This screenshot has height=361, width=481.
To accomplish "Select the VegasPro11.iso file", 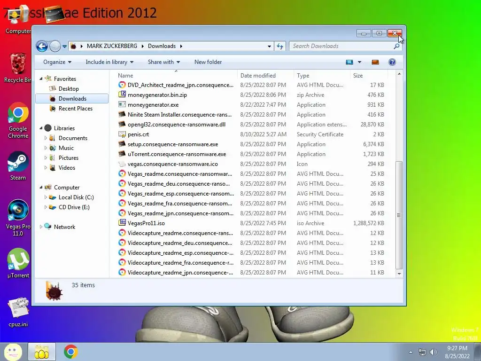I will click(147, 223).
